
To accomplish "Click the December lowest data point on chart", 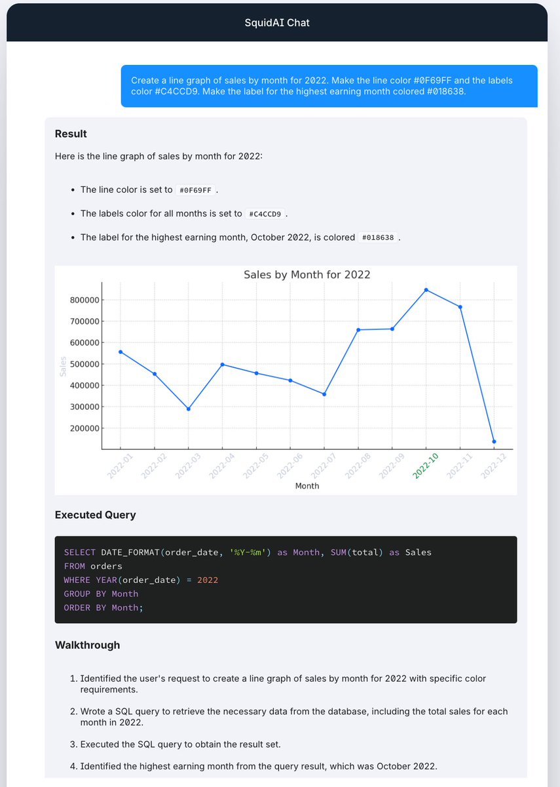I will pos(494,441).
